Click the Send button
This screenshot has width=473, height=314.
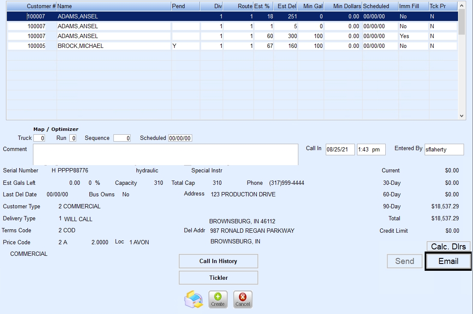tap(405, 261)
